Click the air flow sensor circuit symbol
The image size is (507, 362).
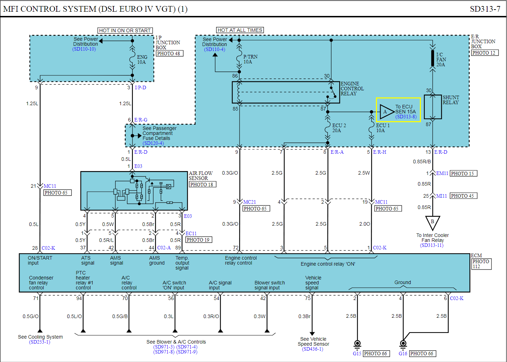(134, 191)
